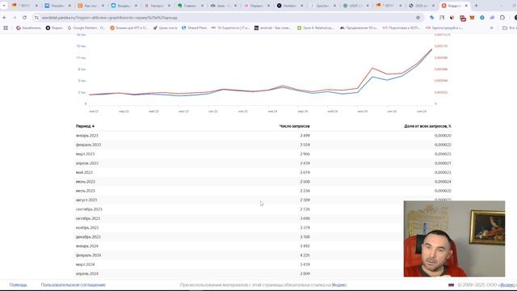
Task: Open the Google Partners bookmark
Action: point(86,28)
